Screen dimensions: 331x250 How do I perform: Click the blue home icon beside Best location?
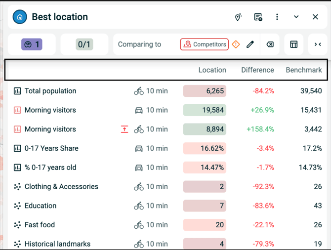click(20, 17)
